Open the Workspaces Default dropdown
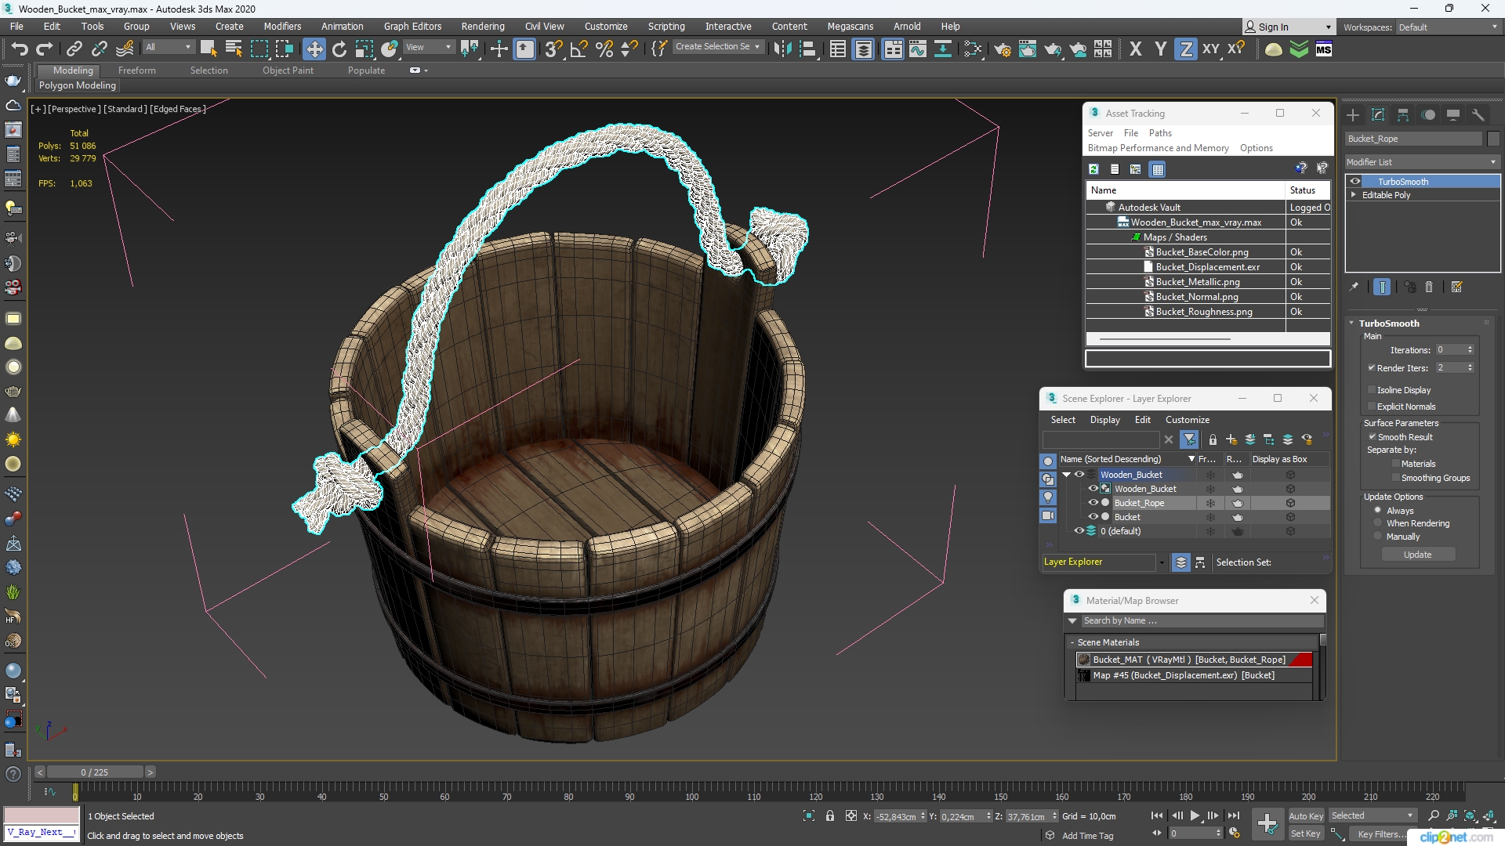This screenshot has height=846, width=1505. tap(1448, 27)
